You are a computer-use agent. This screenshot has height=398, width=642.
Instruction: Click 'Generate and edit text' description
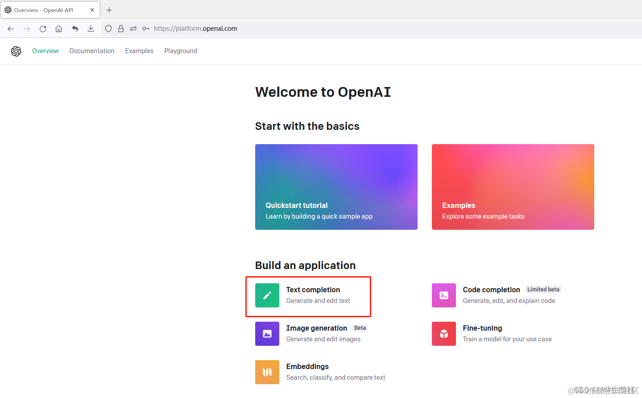(318, 301)
